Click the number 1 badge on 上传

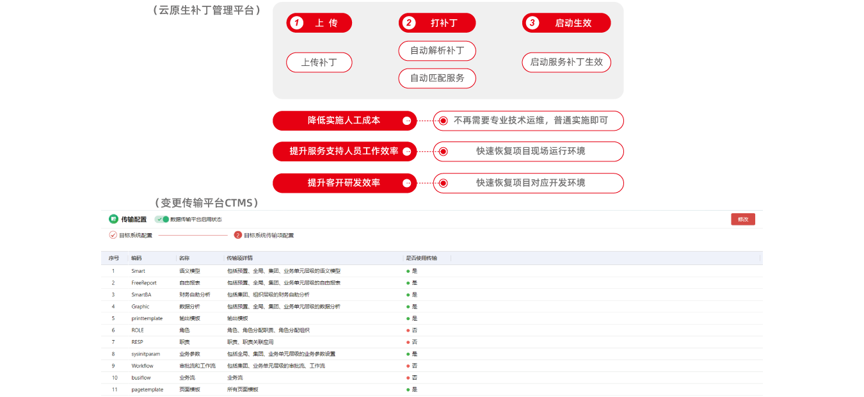coord(296,23)
